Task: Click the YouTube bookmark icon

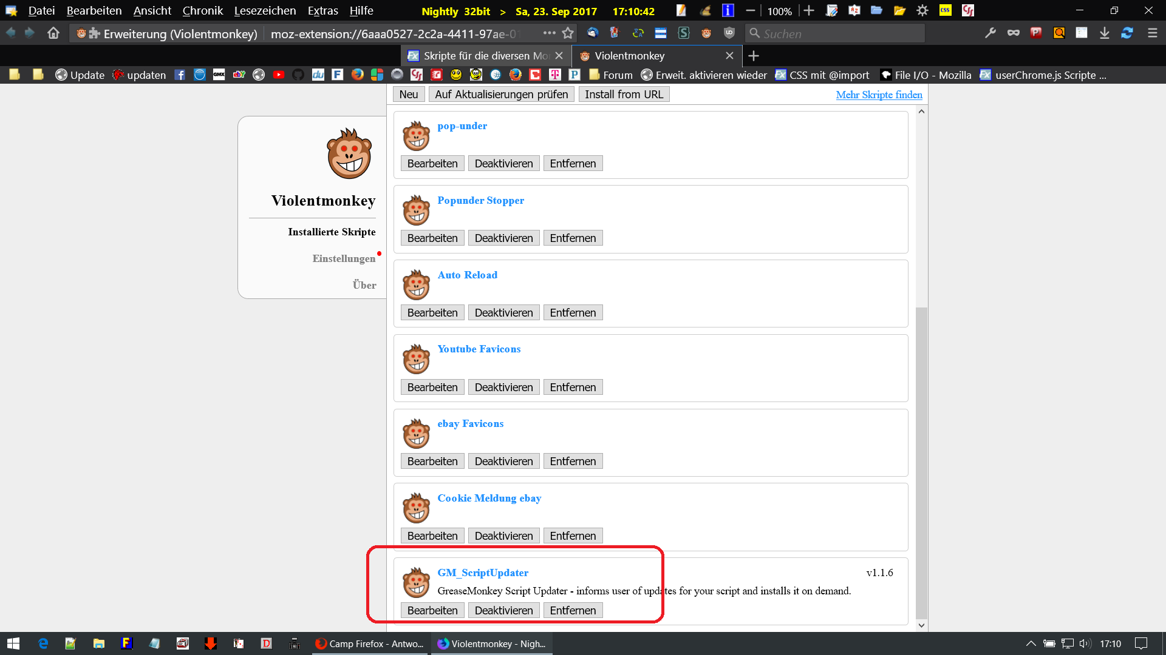Action: pos(279,75)
